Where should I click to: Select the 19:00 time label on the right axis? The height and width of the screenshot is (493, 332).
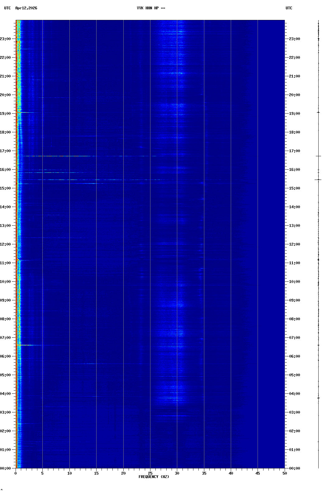pyautogui.click(x=294, y=114)
